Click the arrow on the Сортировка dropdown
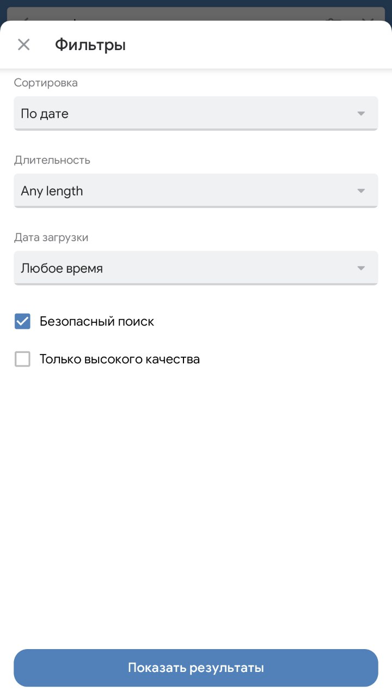Viewport: 392px width, 697px height. (360, 114)
